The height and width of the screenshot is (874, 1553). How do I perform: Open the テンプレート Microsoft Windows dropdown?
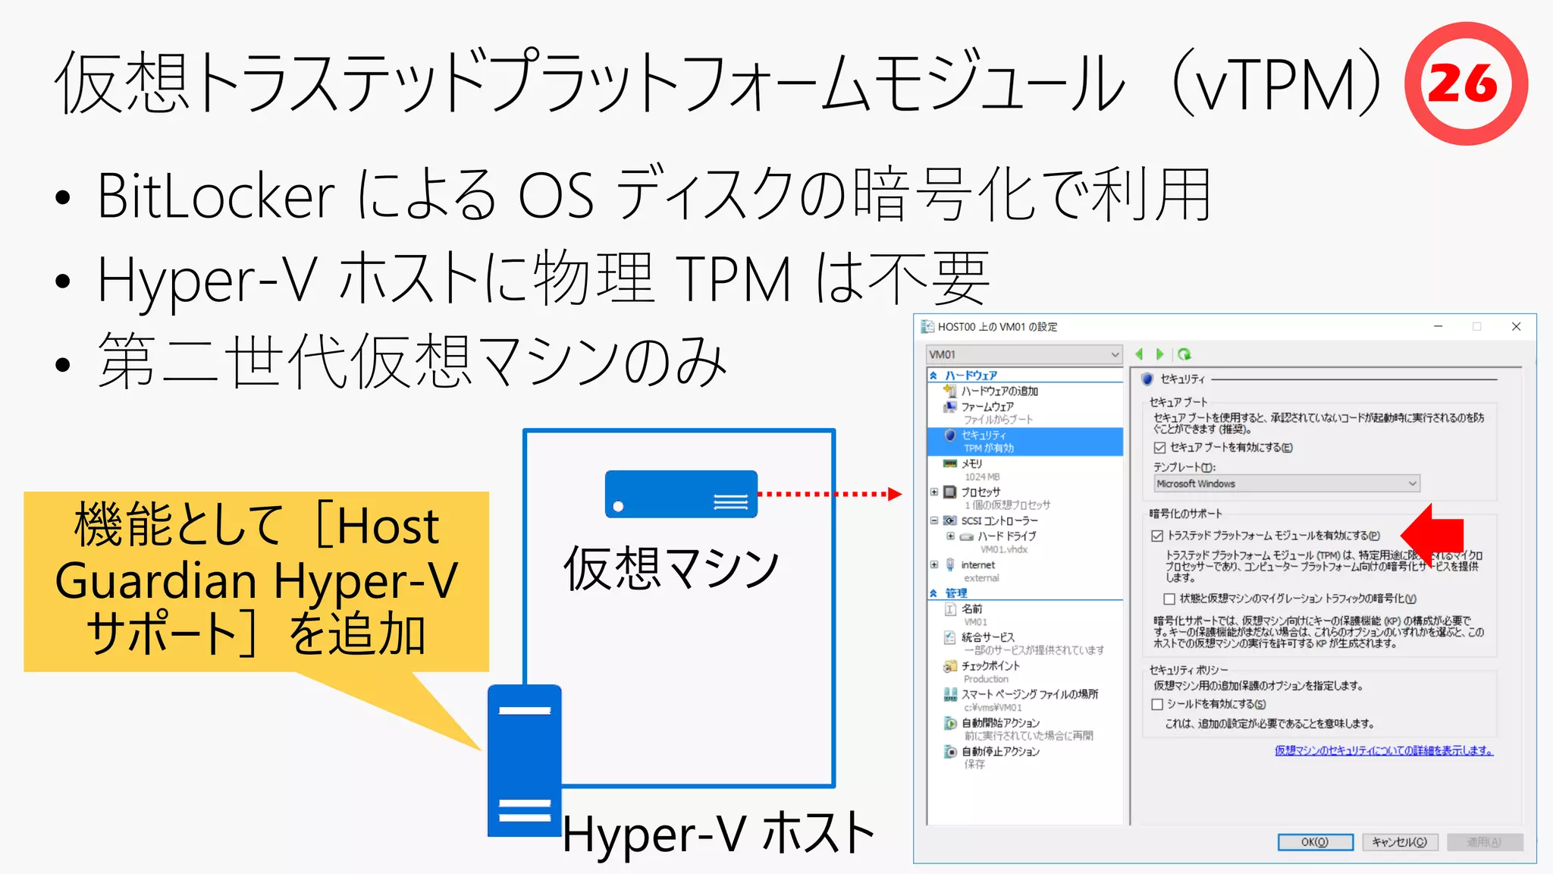pyautogui.click(x=1287, y=484)
